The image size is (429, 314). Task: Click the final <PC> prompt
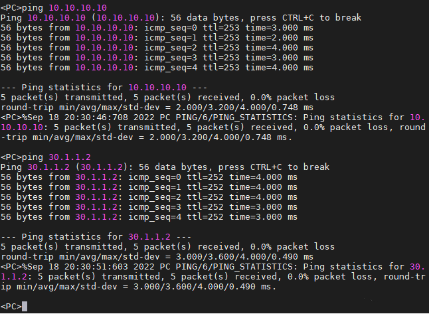(11, 306)
